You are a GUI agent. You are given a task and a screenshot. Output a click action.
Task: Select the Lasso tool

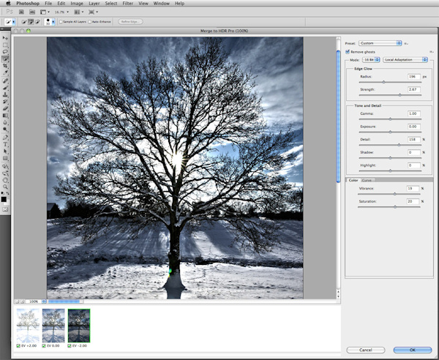(5, 52)
